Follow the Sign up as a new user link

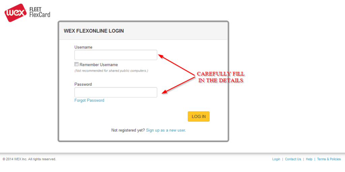click(x=166, y=130)
